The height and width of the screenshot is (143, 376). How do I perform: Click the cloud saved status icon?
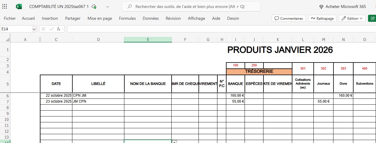(94, 6)
